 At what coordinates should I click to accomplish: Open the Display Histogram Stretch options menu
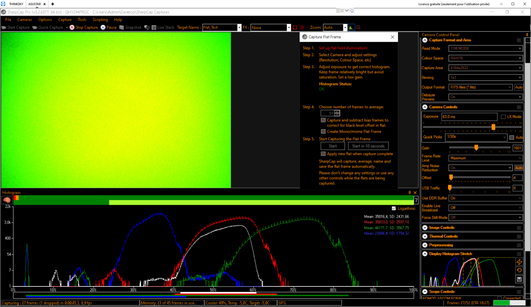(519, 254)
